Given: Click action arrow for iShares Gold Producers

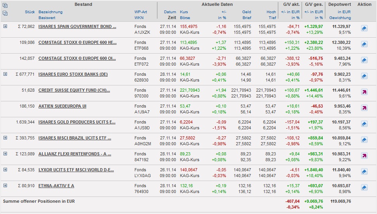Looking at the screenshot, I should (x=364, y=124).
